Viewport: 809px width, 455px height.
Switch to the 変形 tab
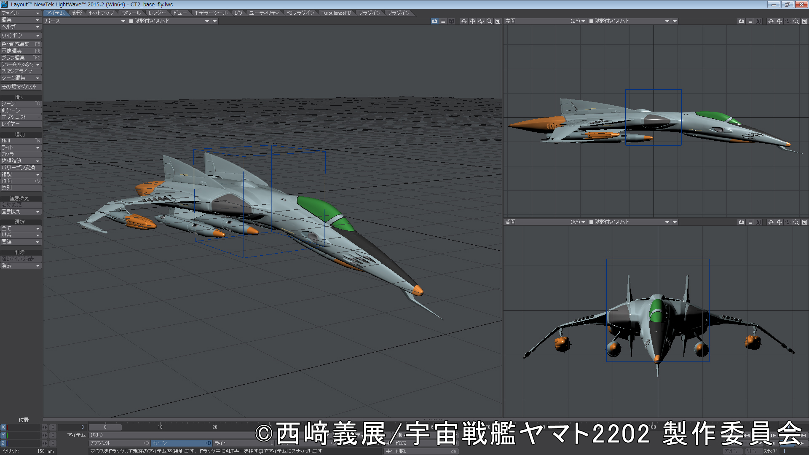[77, 13]
